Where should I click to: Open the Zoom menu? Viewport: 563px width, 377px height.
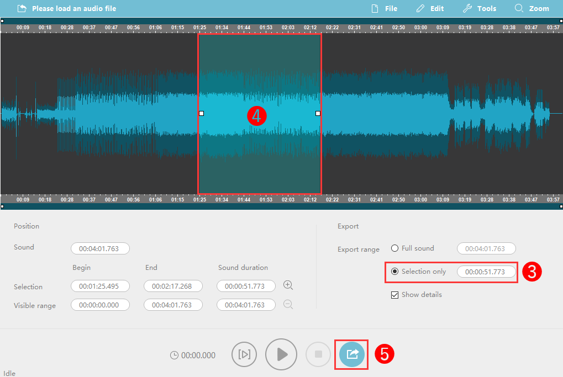532,9
